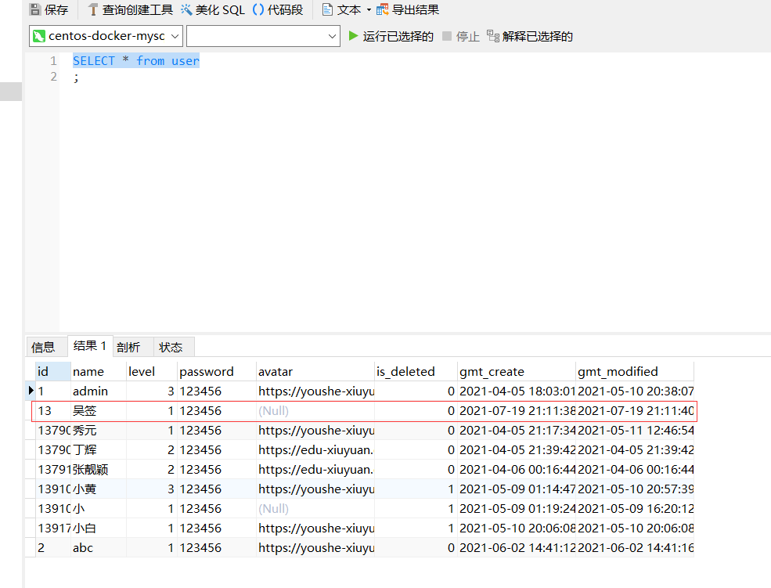This screenshot has width=771, height=588.
Task: Run selected with the green play icon
Action: [x=353, y=36]
